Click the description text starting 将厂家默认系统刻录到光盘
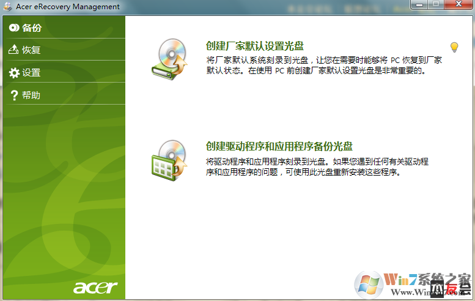Screen dimensions: 475x301 click(324, 65)
